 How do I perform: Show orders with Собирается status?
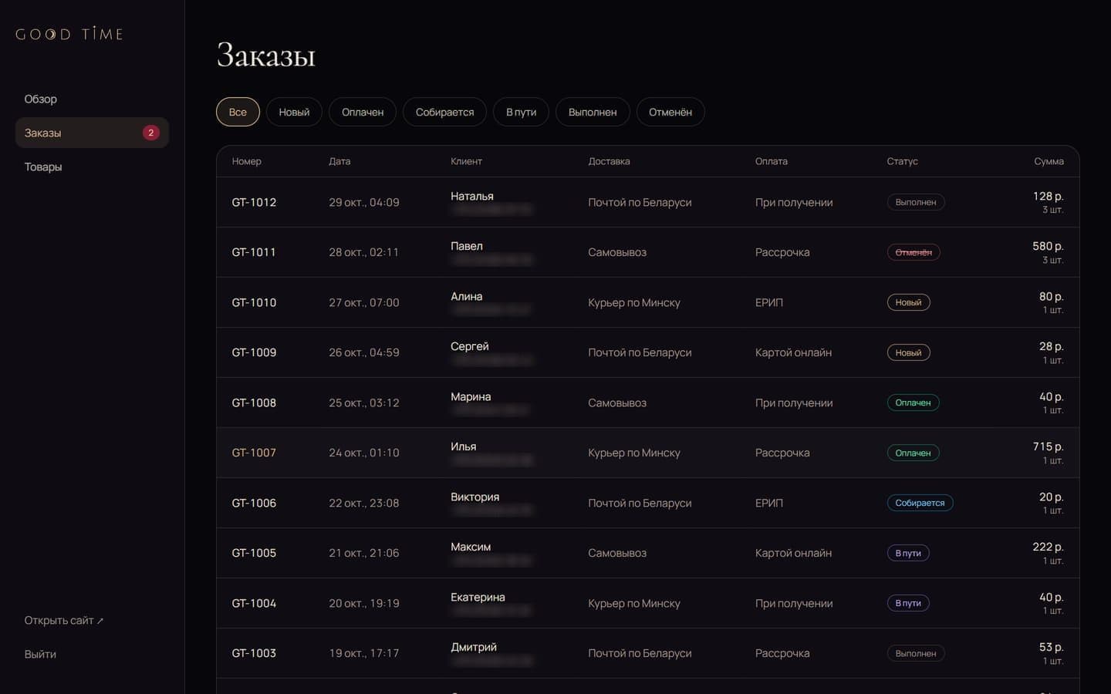point(444,112)
